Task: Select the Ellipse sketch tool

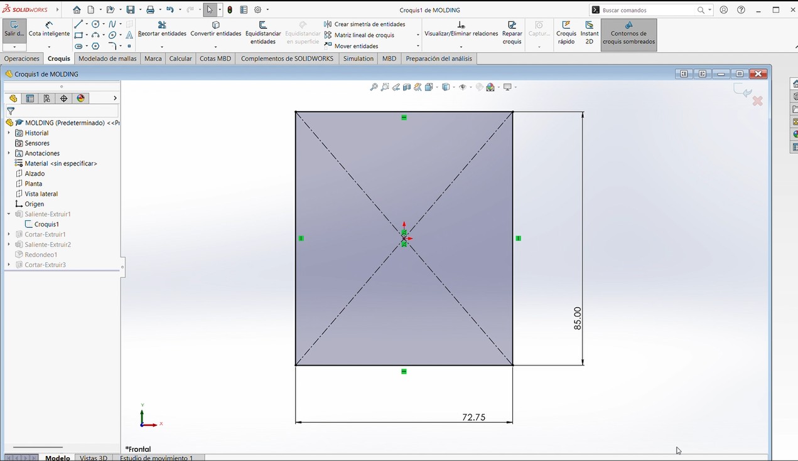Action: click(x=112, y=36)
